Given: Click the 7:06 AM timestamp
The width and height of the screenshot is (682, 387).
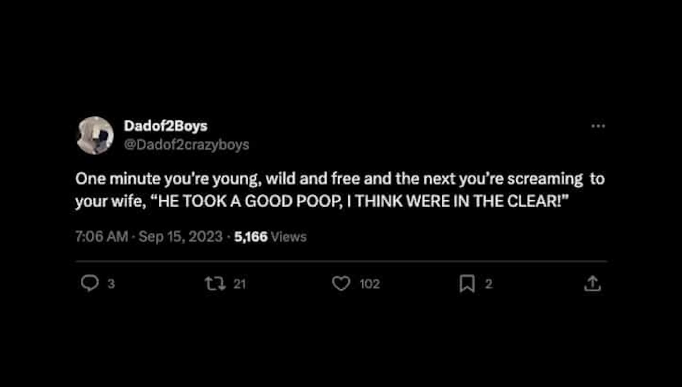Looking at the screenshot, I should (102, 237).
